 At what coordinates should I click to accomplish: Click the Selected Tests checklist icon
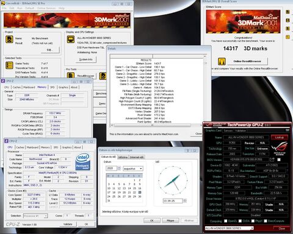pos(9,65)
